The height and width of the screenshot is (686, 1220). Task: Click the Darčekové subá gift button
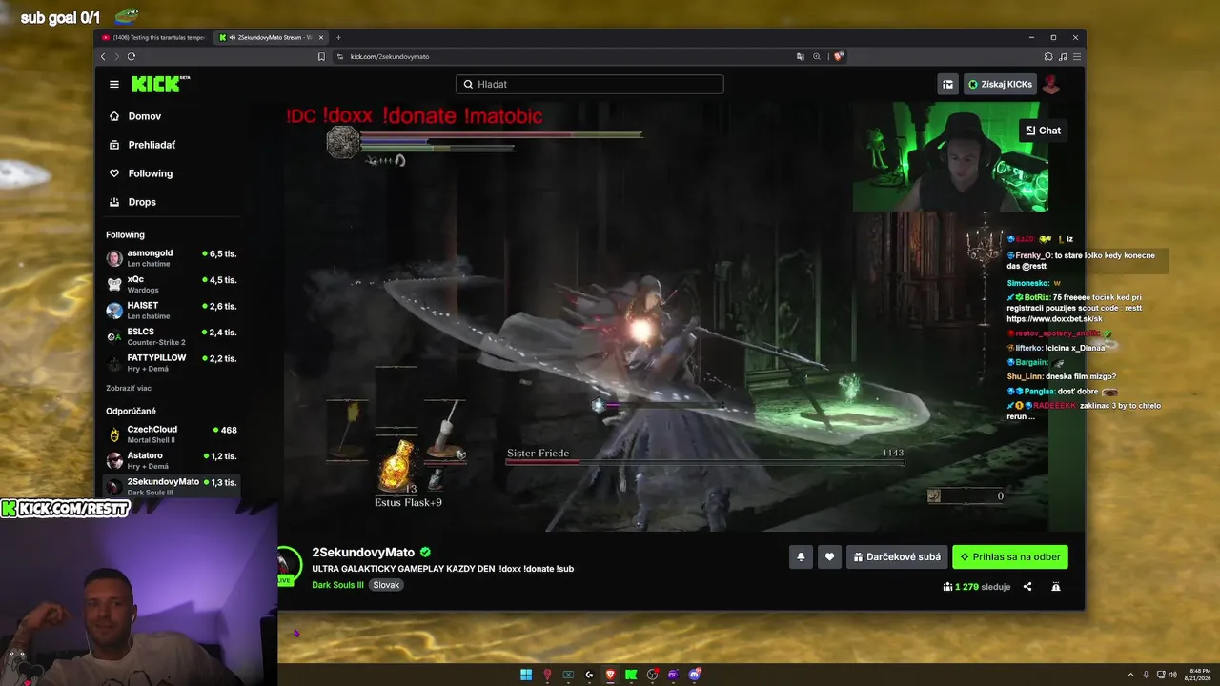click(897, 557)
